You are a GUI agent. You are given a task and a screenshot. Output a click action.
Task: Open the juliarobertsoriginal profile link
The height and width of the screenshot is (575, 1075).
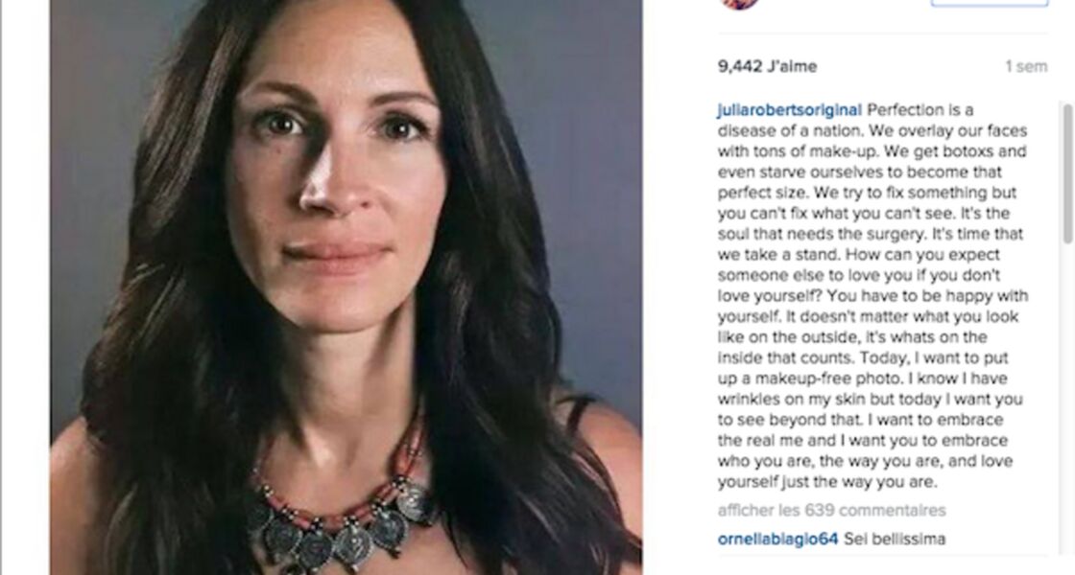(789, 110)
